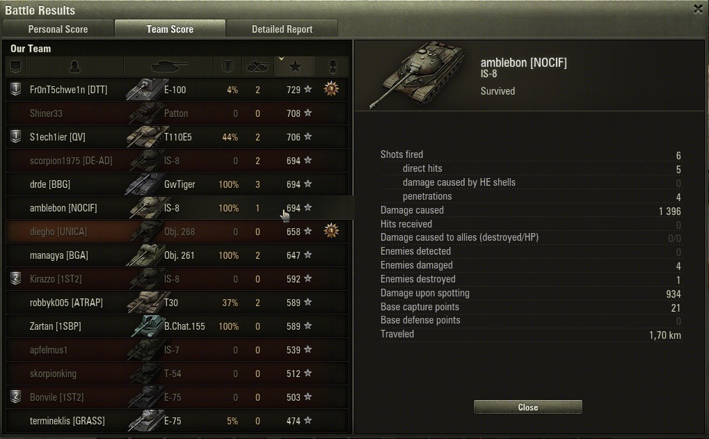Select the Team Score tab
Viewport: 709px width, 439px height.
point(170,29)
